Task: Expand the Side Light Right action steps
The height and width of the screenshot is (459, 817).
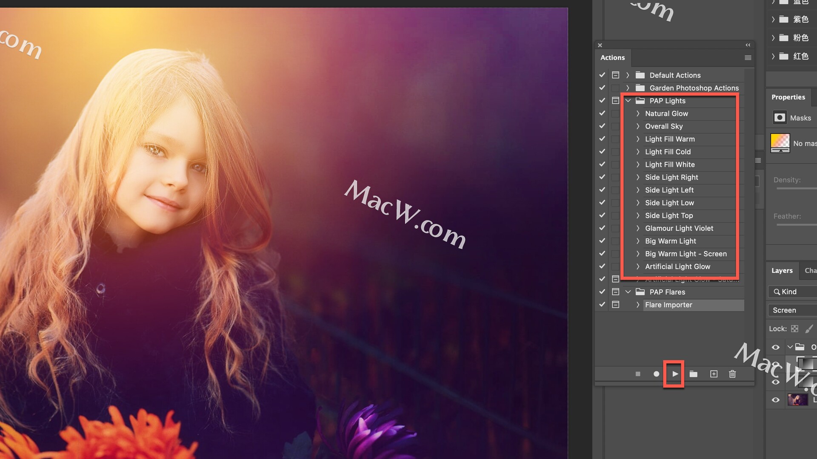Action: (637, 177)
